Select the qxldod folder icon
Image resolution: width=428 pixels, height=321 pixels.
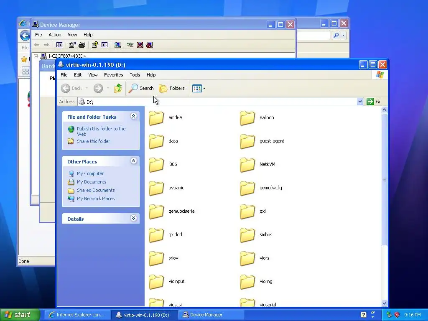[x=156, y=235]
